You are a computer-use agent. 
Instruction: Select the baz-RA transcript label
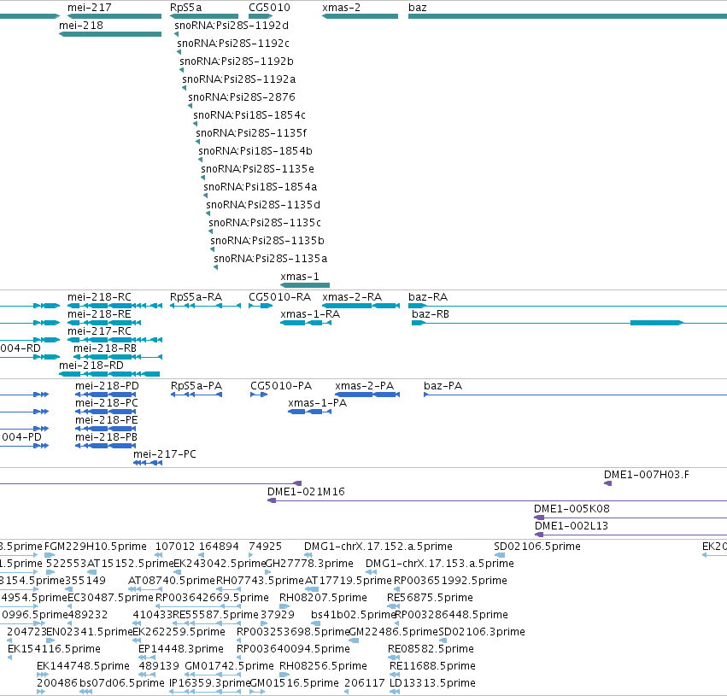pos(428,297)
